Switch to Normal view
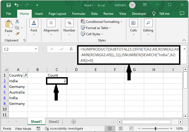Screen dimensions: 189x132 coord(110,129)
